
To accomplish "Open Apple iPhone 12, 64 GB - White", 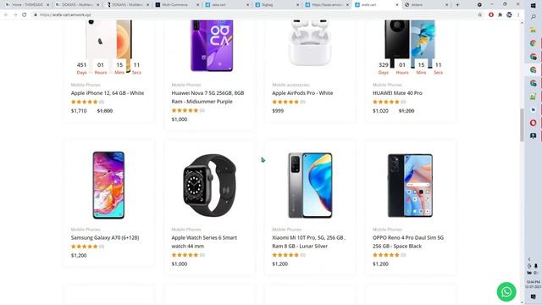I will click(x=108, y=93).
